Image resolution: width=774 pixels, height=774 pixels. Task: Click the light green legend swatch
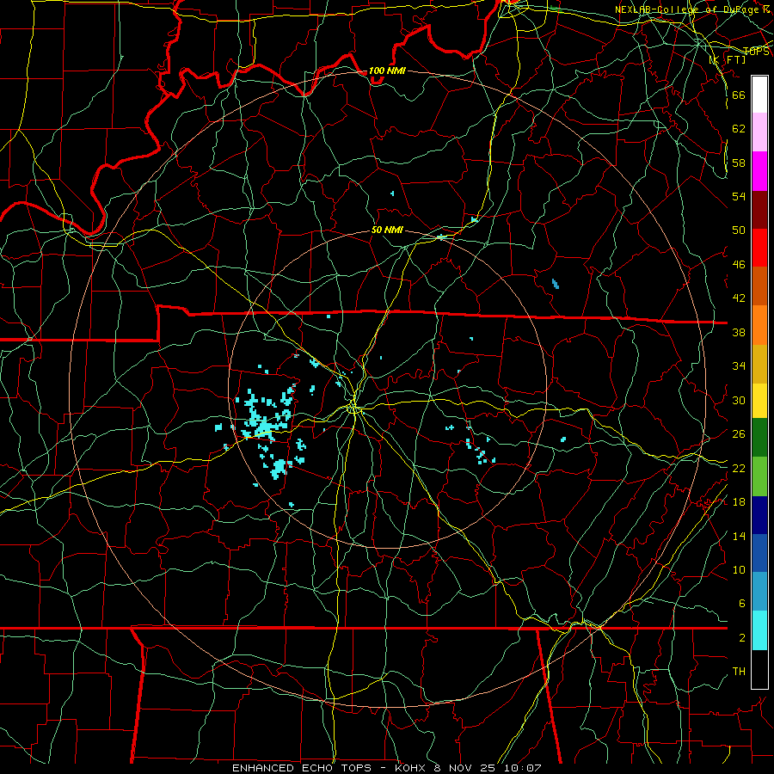(x=759, y=476)
